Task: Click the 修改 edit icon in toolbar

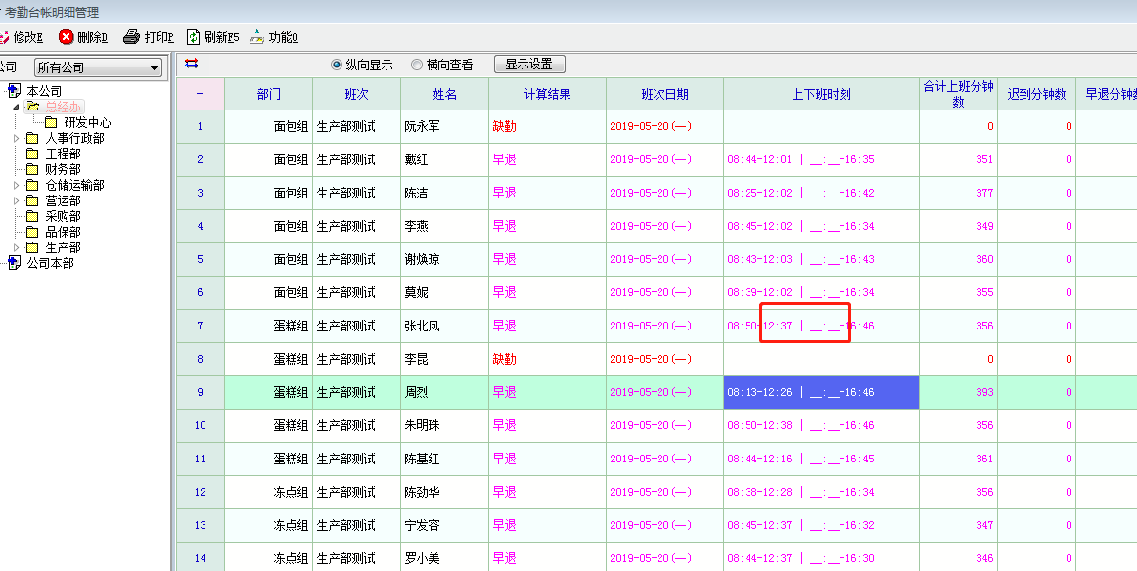Action: coord(4,37)
